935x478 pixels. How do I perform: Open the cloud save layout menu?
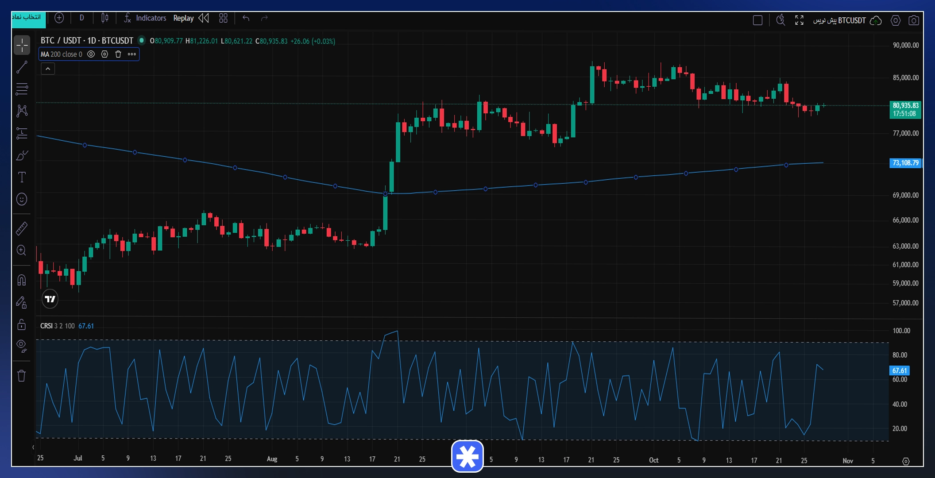[x=876, y=20]
